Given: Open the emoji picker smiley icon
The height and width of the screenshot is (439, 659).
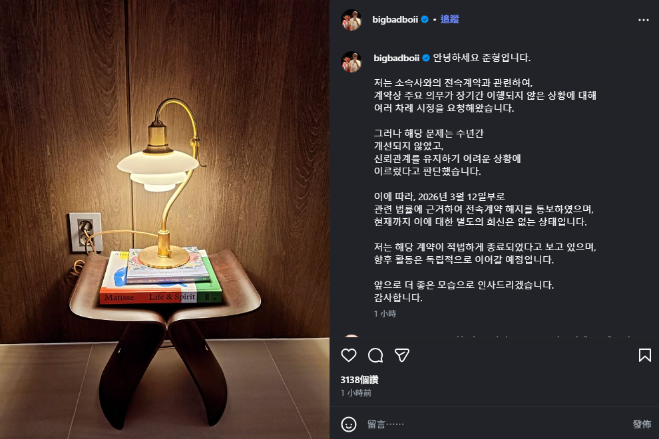Looking at the screenshot, I should [348, 424].
